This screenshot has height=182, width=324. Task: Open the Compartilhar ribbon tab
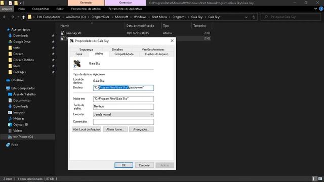pos(40,9)
